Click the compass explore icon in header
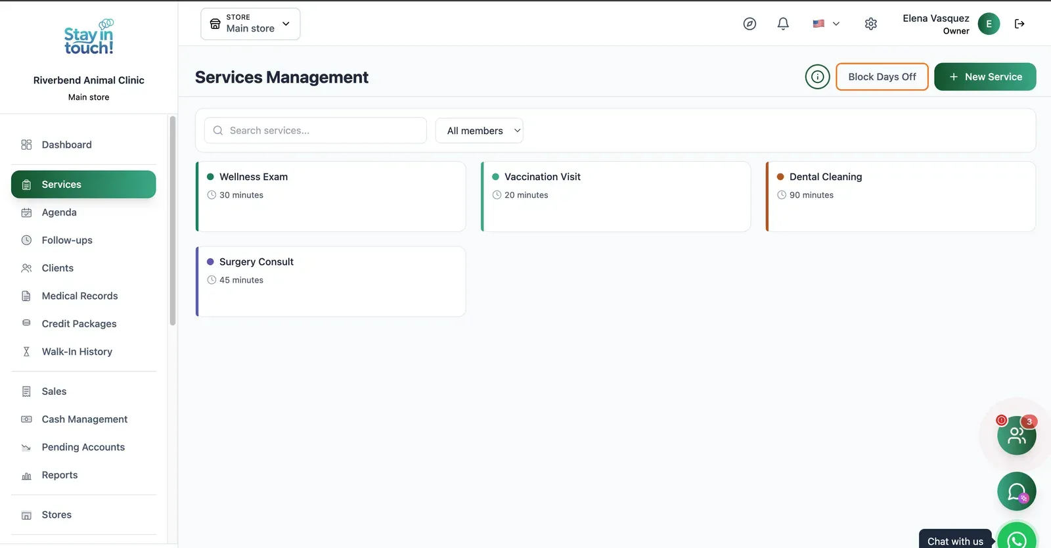The image size is (1051, 548). pos(749,24)
